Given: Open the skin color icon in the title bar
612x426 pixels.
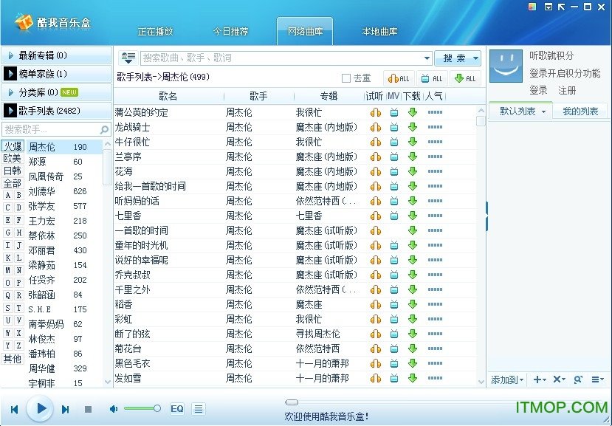Looking at the screenshot, I should pos(532,7).
